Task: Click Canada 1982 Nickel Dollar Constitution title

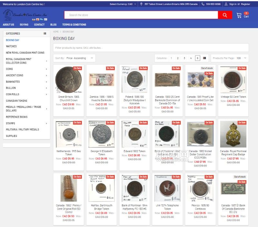Action: coord(200,154)
